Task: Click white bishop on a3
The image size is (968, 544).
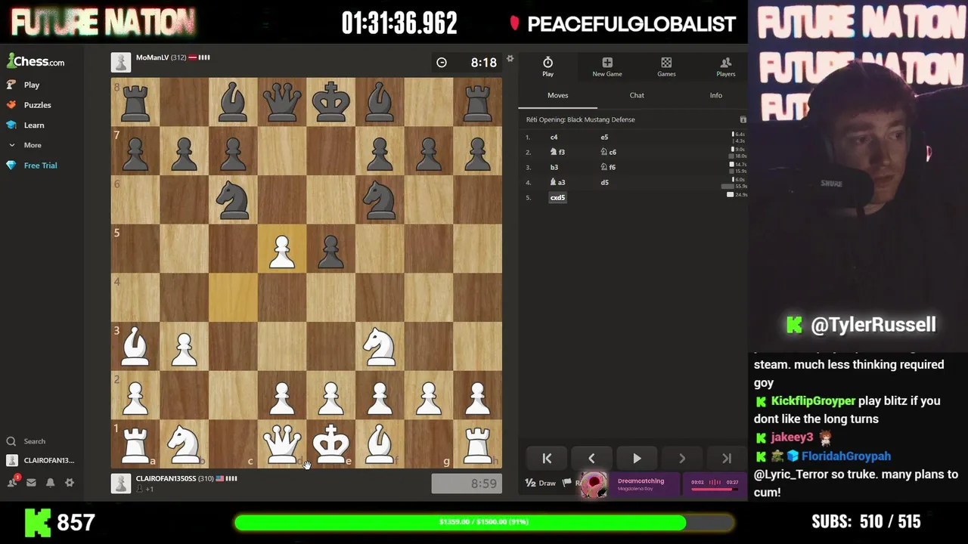Action: tap(135, 346)
